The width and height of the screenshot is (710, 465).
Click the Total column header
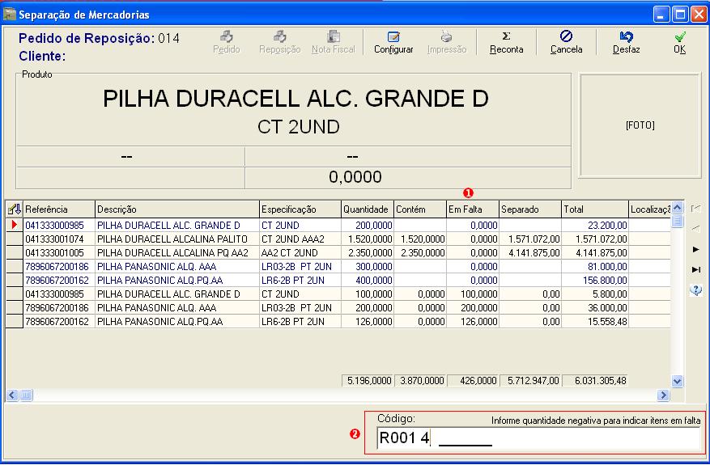coord(595,209)
